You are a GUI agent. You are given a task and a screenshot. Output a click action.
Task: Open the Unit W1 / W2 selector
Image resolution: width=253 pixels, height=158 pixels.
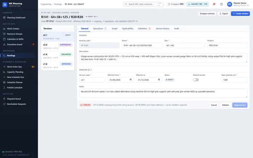(197, 4)
